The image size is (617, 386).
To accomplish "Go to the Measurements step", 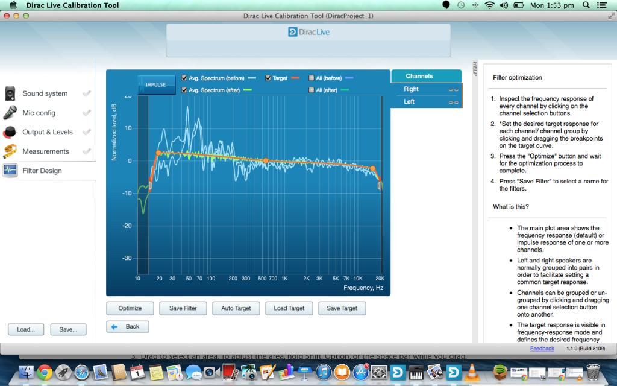I will [x=46, y=151].
